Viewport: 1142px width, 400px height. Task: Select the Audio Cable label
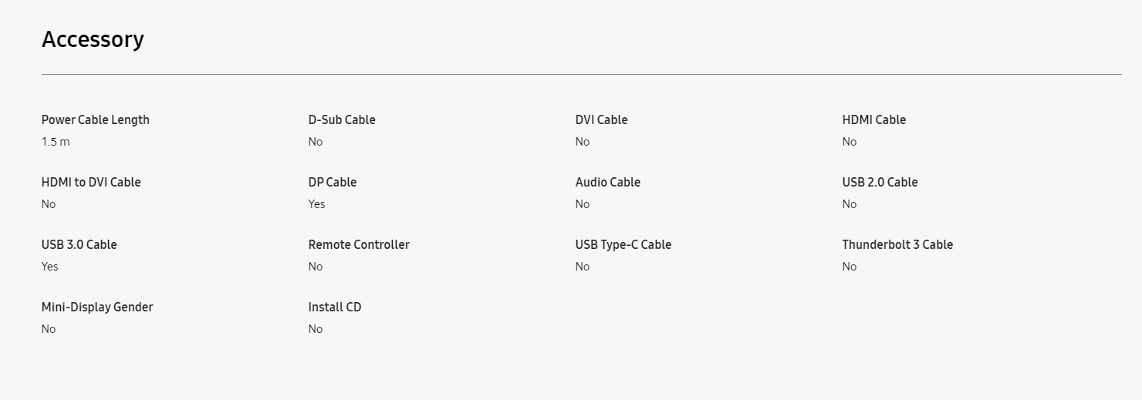608,182
